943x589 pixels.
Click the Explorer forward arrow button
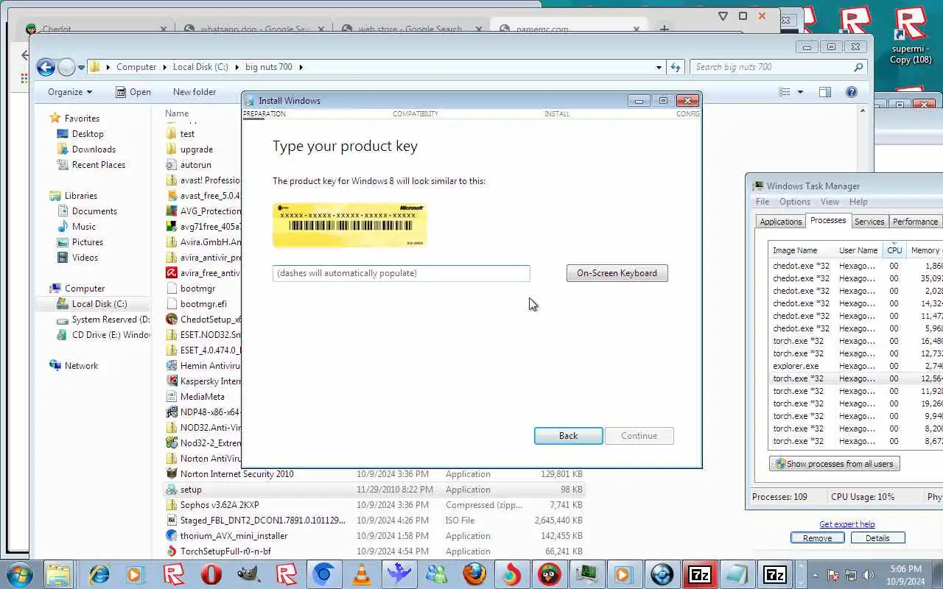click(66, 67)
